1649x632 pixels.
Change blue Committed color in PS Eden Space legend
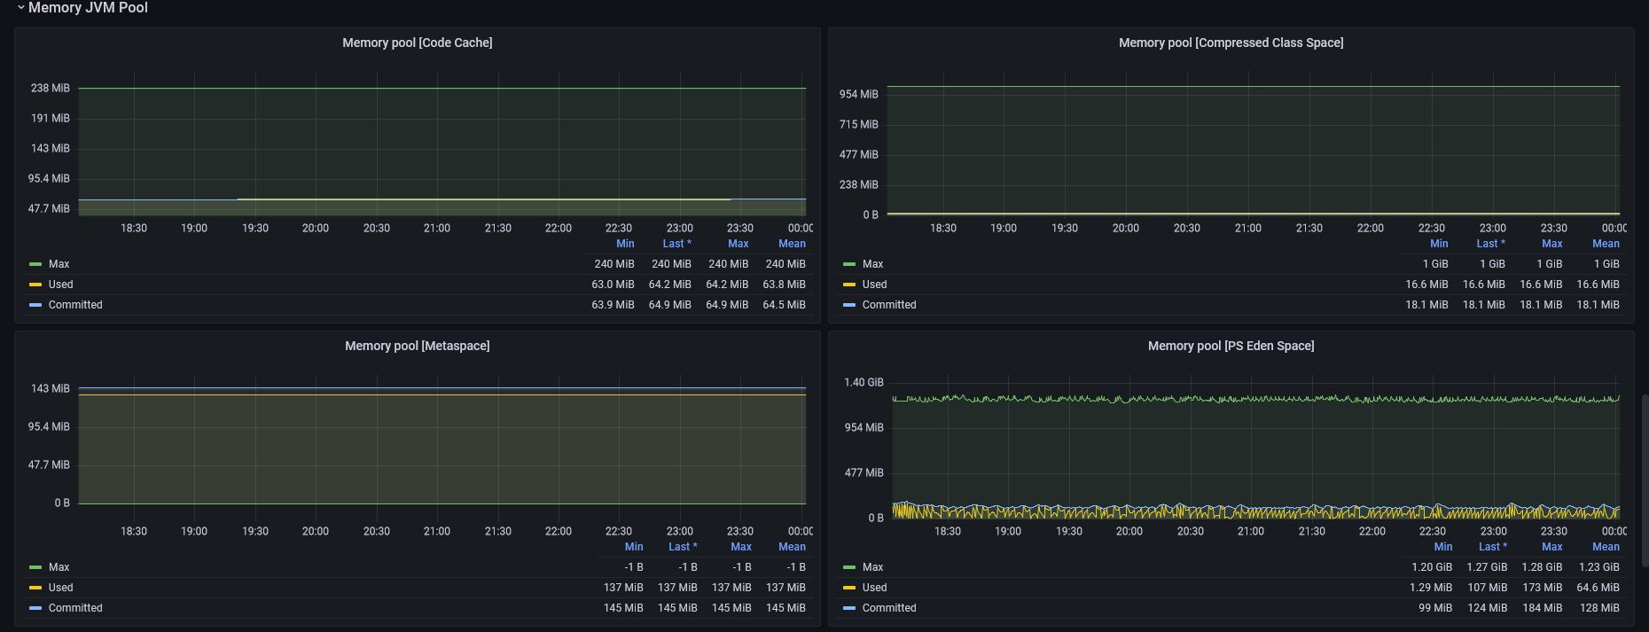click(x=849, y=608)
